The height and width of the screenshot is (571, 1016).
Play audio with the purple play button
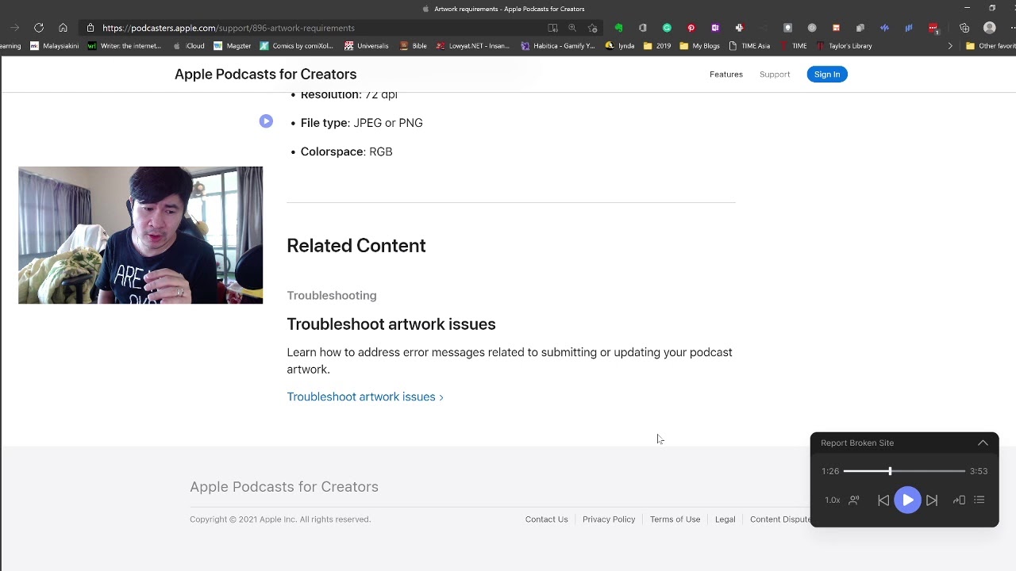tap(907, 500)
